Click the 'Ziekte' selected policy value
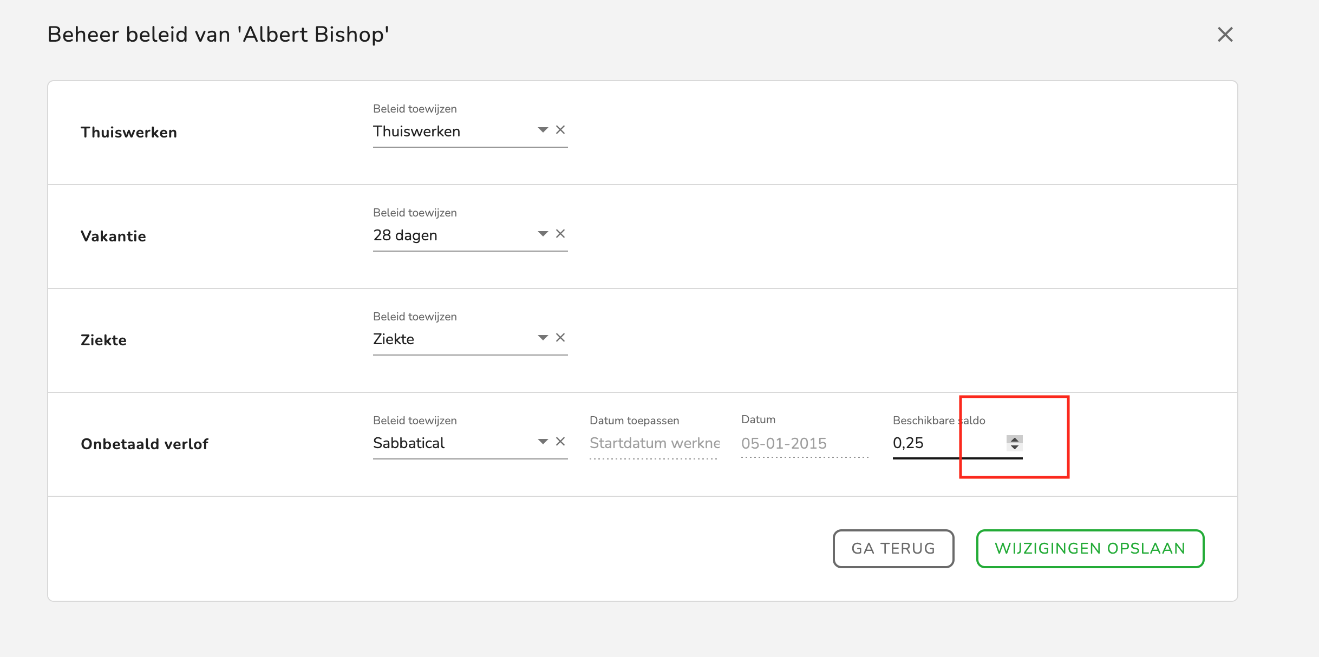1319x657 pixels. (394, 339)
